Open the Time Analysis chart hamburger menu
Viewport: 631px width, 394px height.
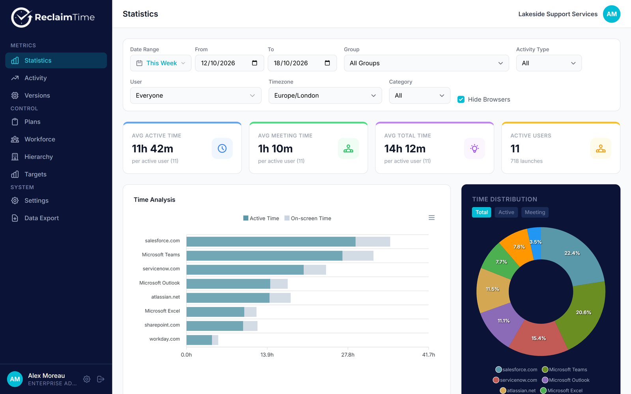(431, 217)
